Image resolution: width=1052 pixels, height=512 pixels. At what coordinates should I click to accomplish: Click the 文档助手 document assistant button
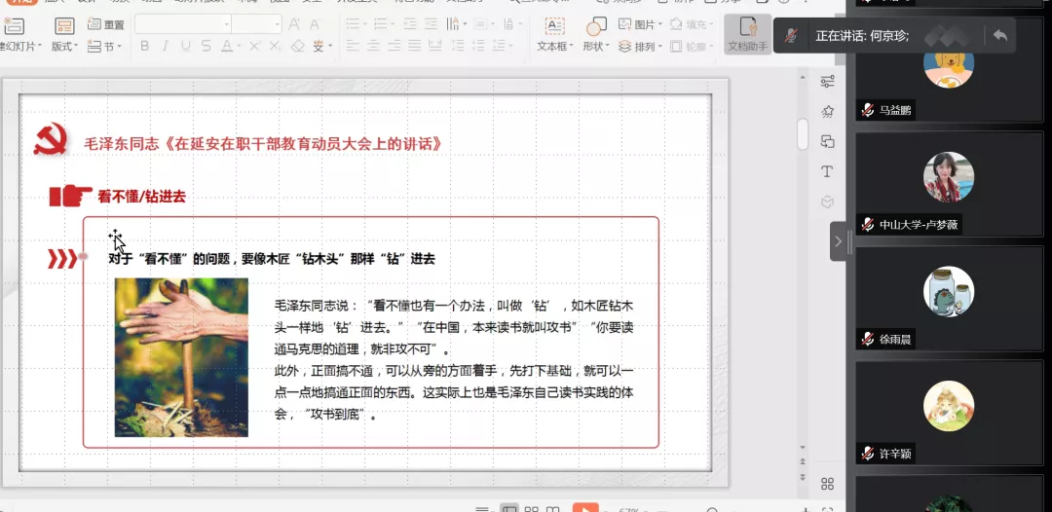coord(747,34)
